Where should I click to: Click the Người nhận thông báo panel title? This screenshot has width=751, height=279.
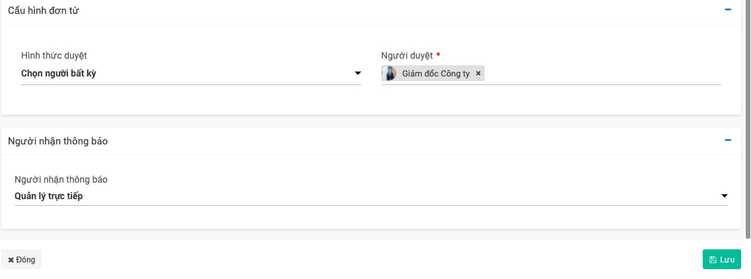point(57,141)
